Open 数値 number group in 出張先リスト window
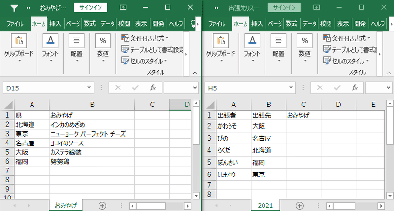This screenshot has width=394, height=211. tap(304, 48)
